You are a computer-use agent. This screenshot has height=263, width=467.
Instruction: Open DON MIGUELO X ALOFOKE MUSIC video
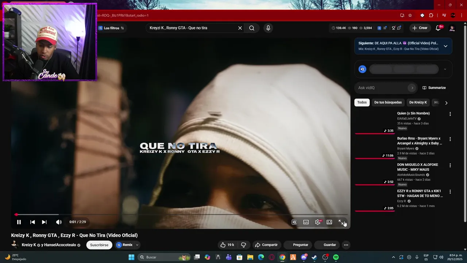tap(418, 167)
